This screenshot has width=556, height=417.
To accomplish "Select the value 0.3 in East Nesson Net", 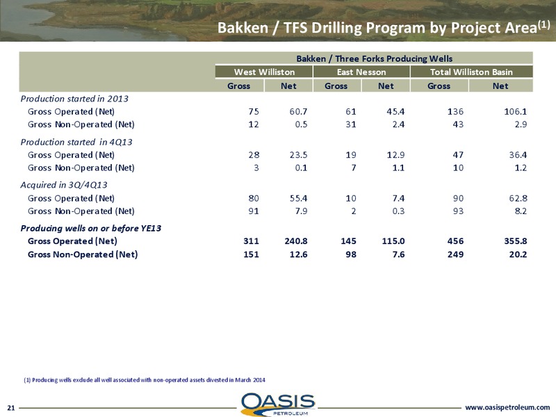I will [x=398, y=211].
